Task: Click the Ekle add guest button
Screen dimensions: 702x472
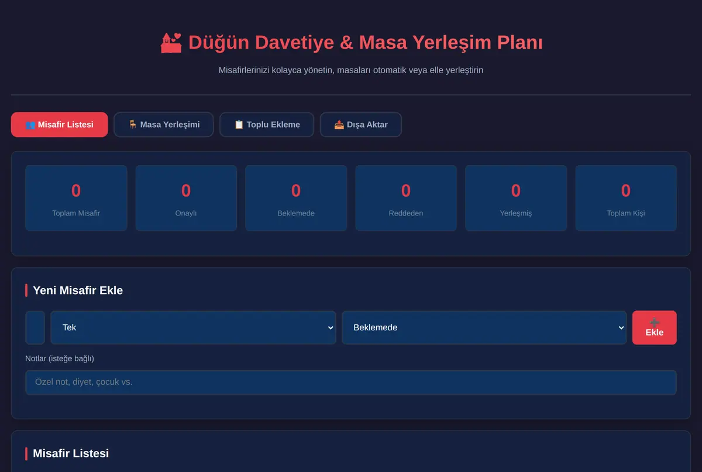Action: [x=654, y=327]
